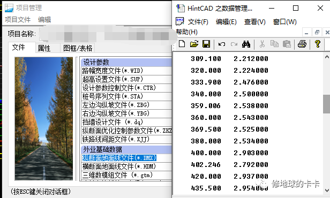Print the data with printer icon
The image size is (330, 198).
coord(302,44)
